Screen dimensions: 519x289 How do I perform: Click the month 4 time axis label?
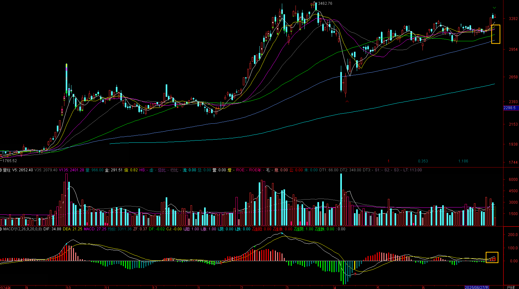click(335, 287)
